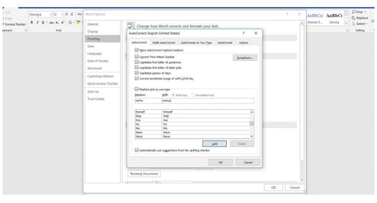Switch to the AutoFormat tab
This screenshot has width=377, height=203.
(225, 43)
